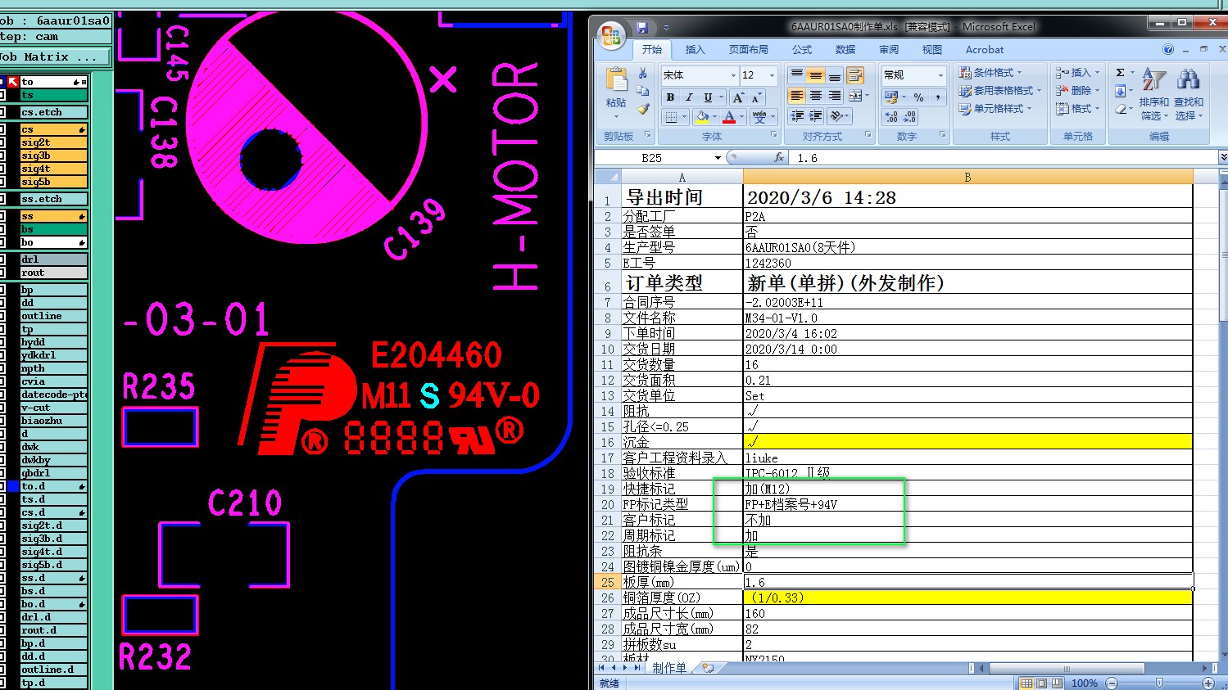This screenshot has height=690, width=1228.
Task: Center cell text horizontally
Action: pos(815,96)
